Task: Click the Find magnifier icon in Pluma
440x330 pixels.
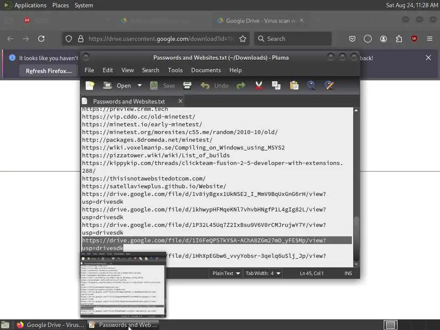Action: 311,86
